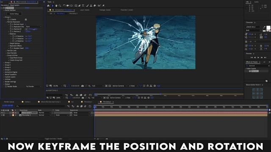Go to first frame in Preview panel
This screenshot has width=271, height=152.
[252, 57]
